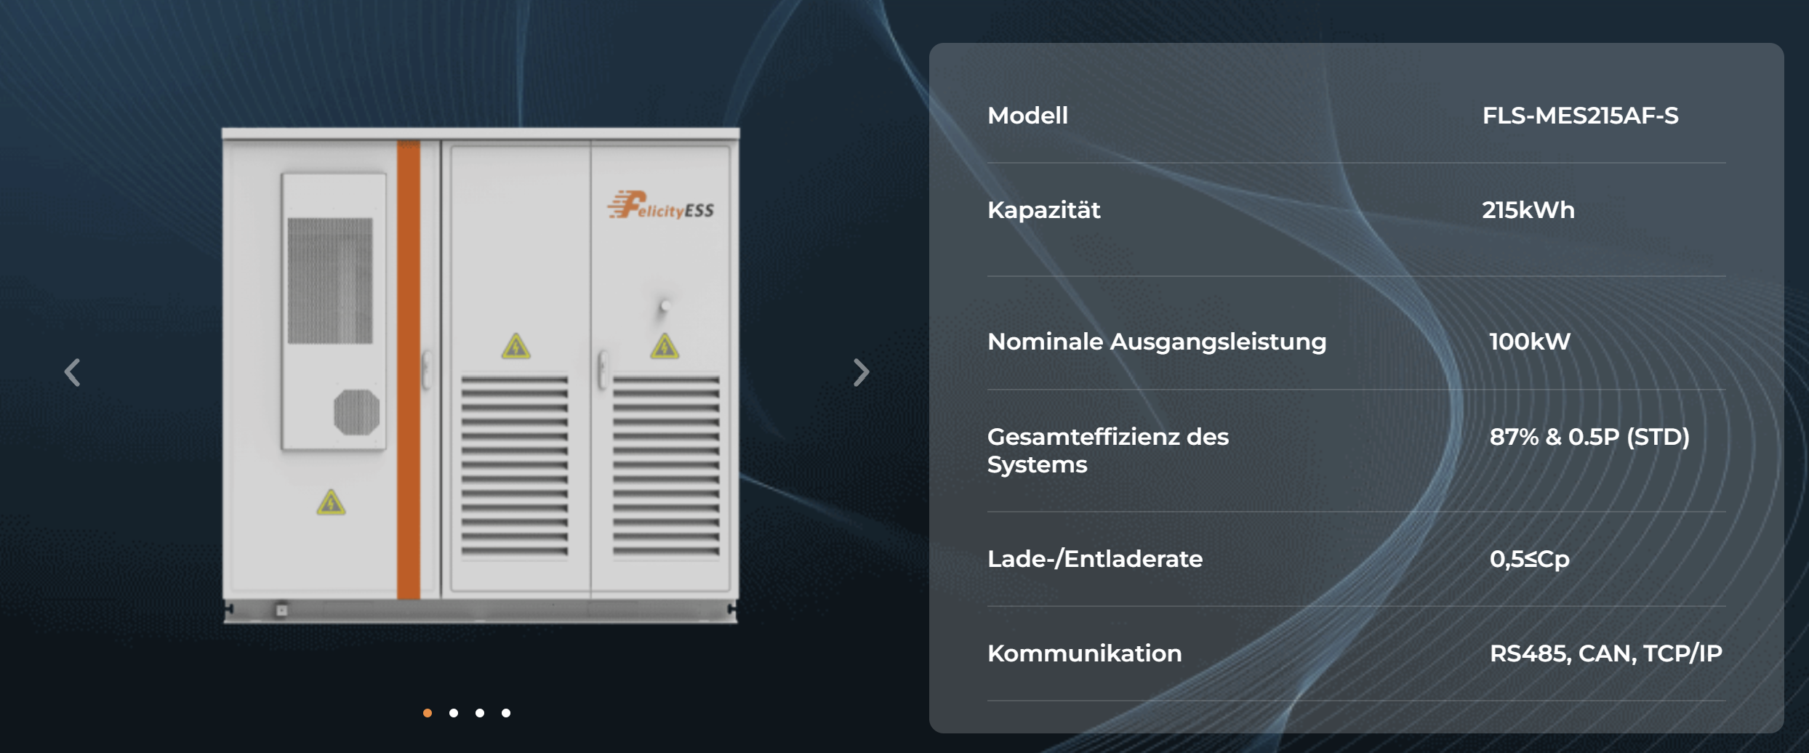Go to the previous product image arrow
The image size is (1809, 753).
point(72,373)
